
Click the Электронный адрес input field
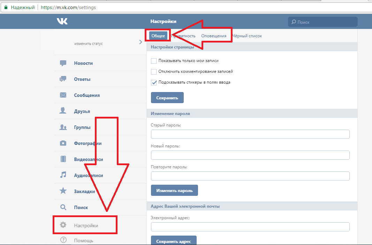point(250,227)
